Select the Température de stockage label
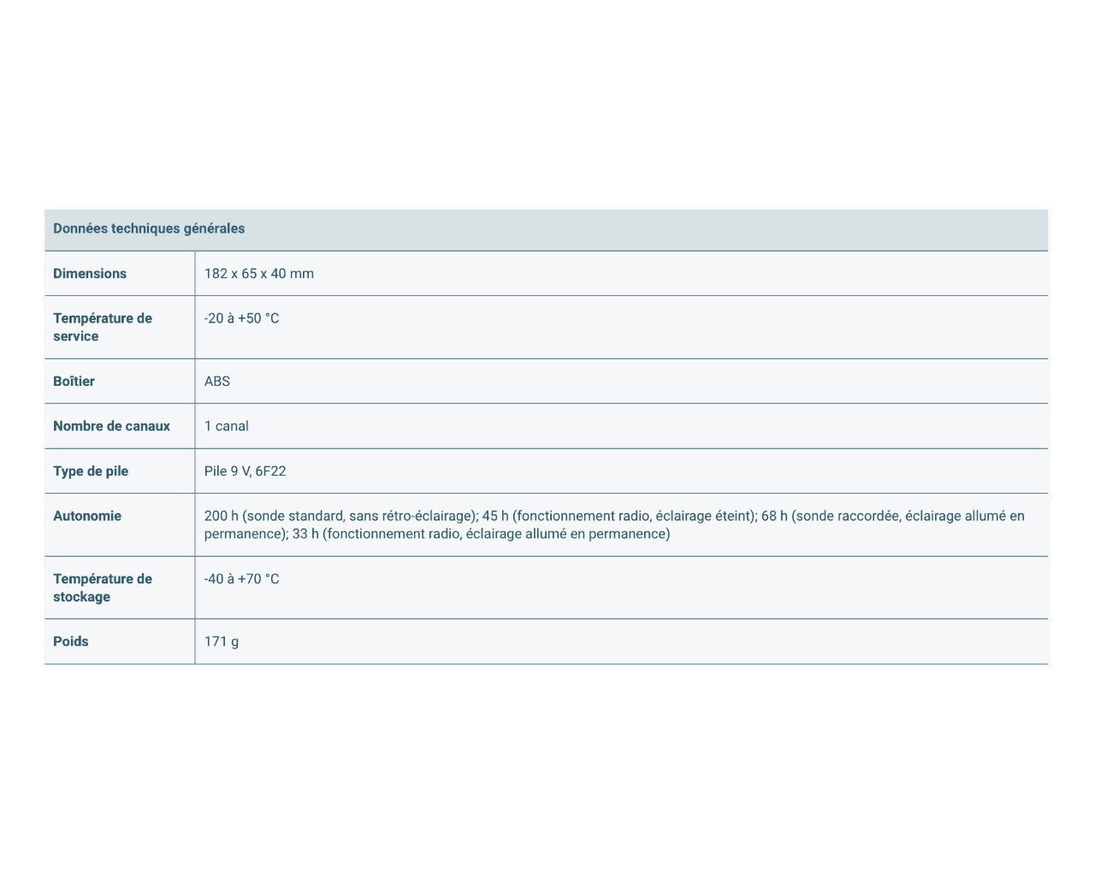This screenshot has height=876, width=1095. point(103,588)
